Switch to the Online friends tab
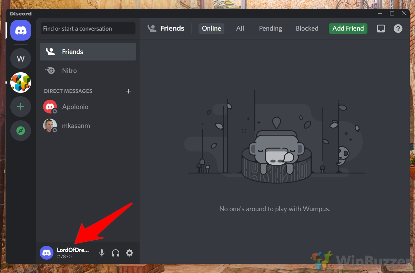This screenshot has height=273, width=415. 211,29
